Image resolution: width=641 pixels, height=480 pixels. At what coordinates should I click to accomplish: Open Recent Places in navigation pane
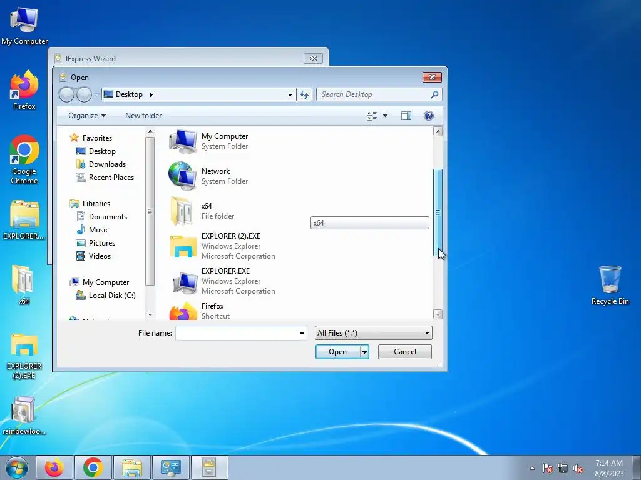coord(111,177)
